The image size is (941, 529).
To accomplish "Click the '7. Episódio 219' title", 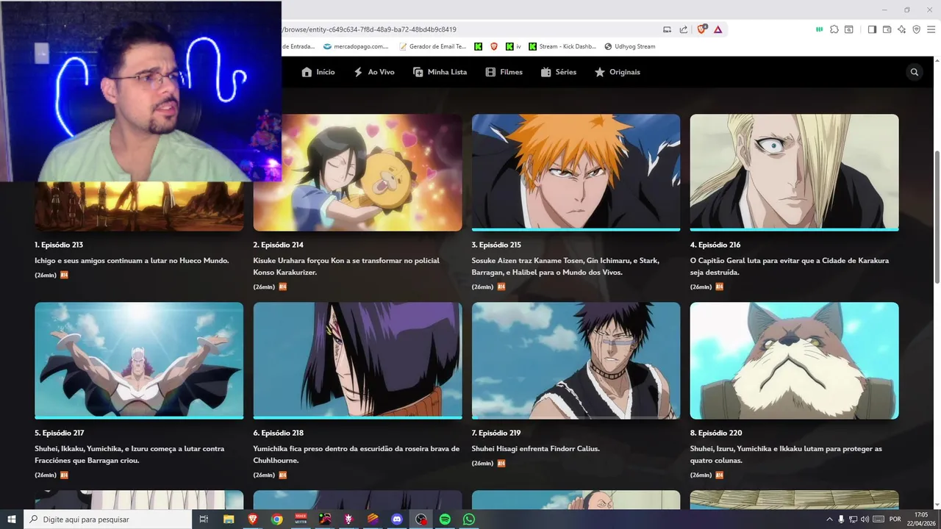I will pos(496,433).
